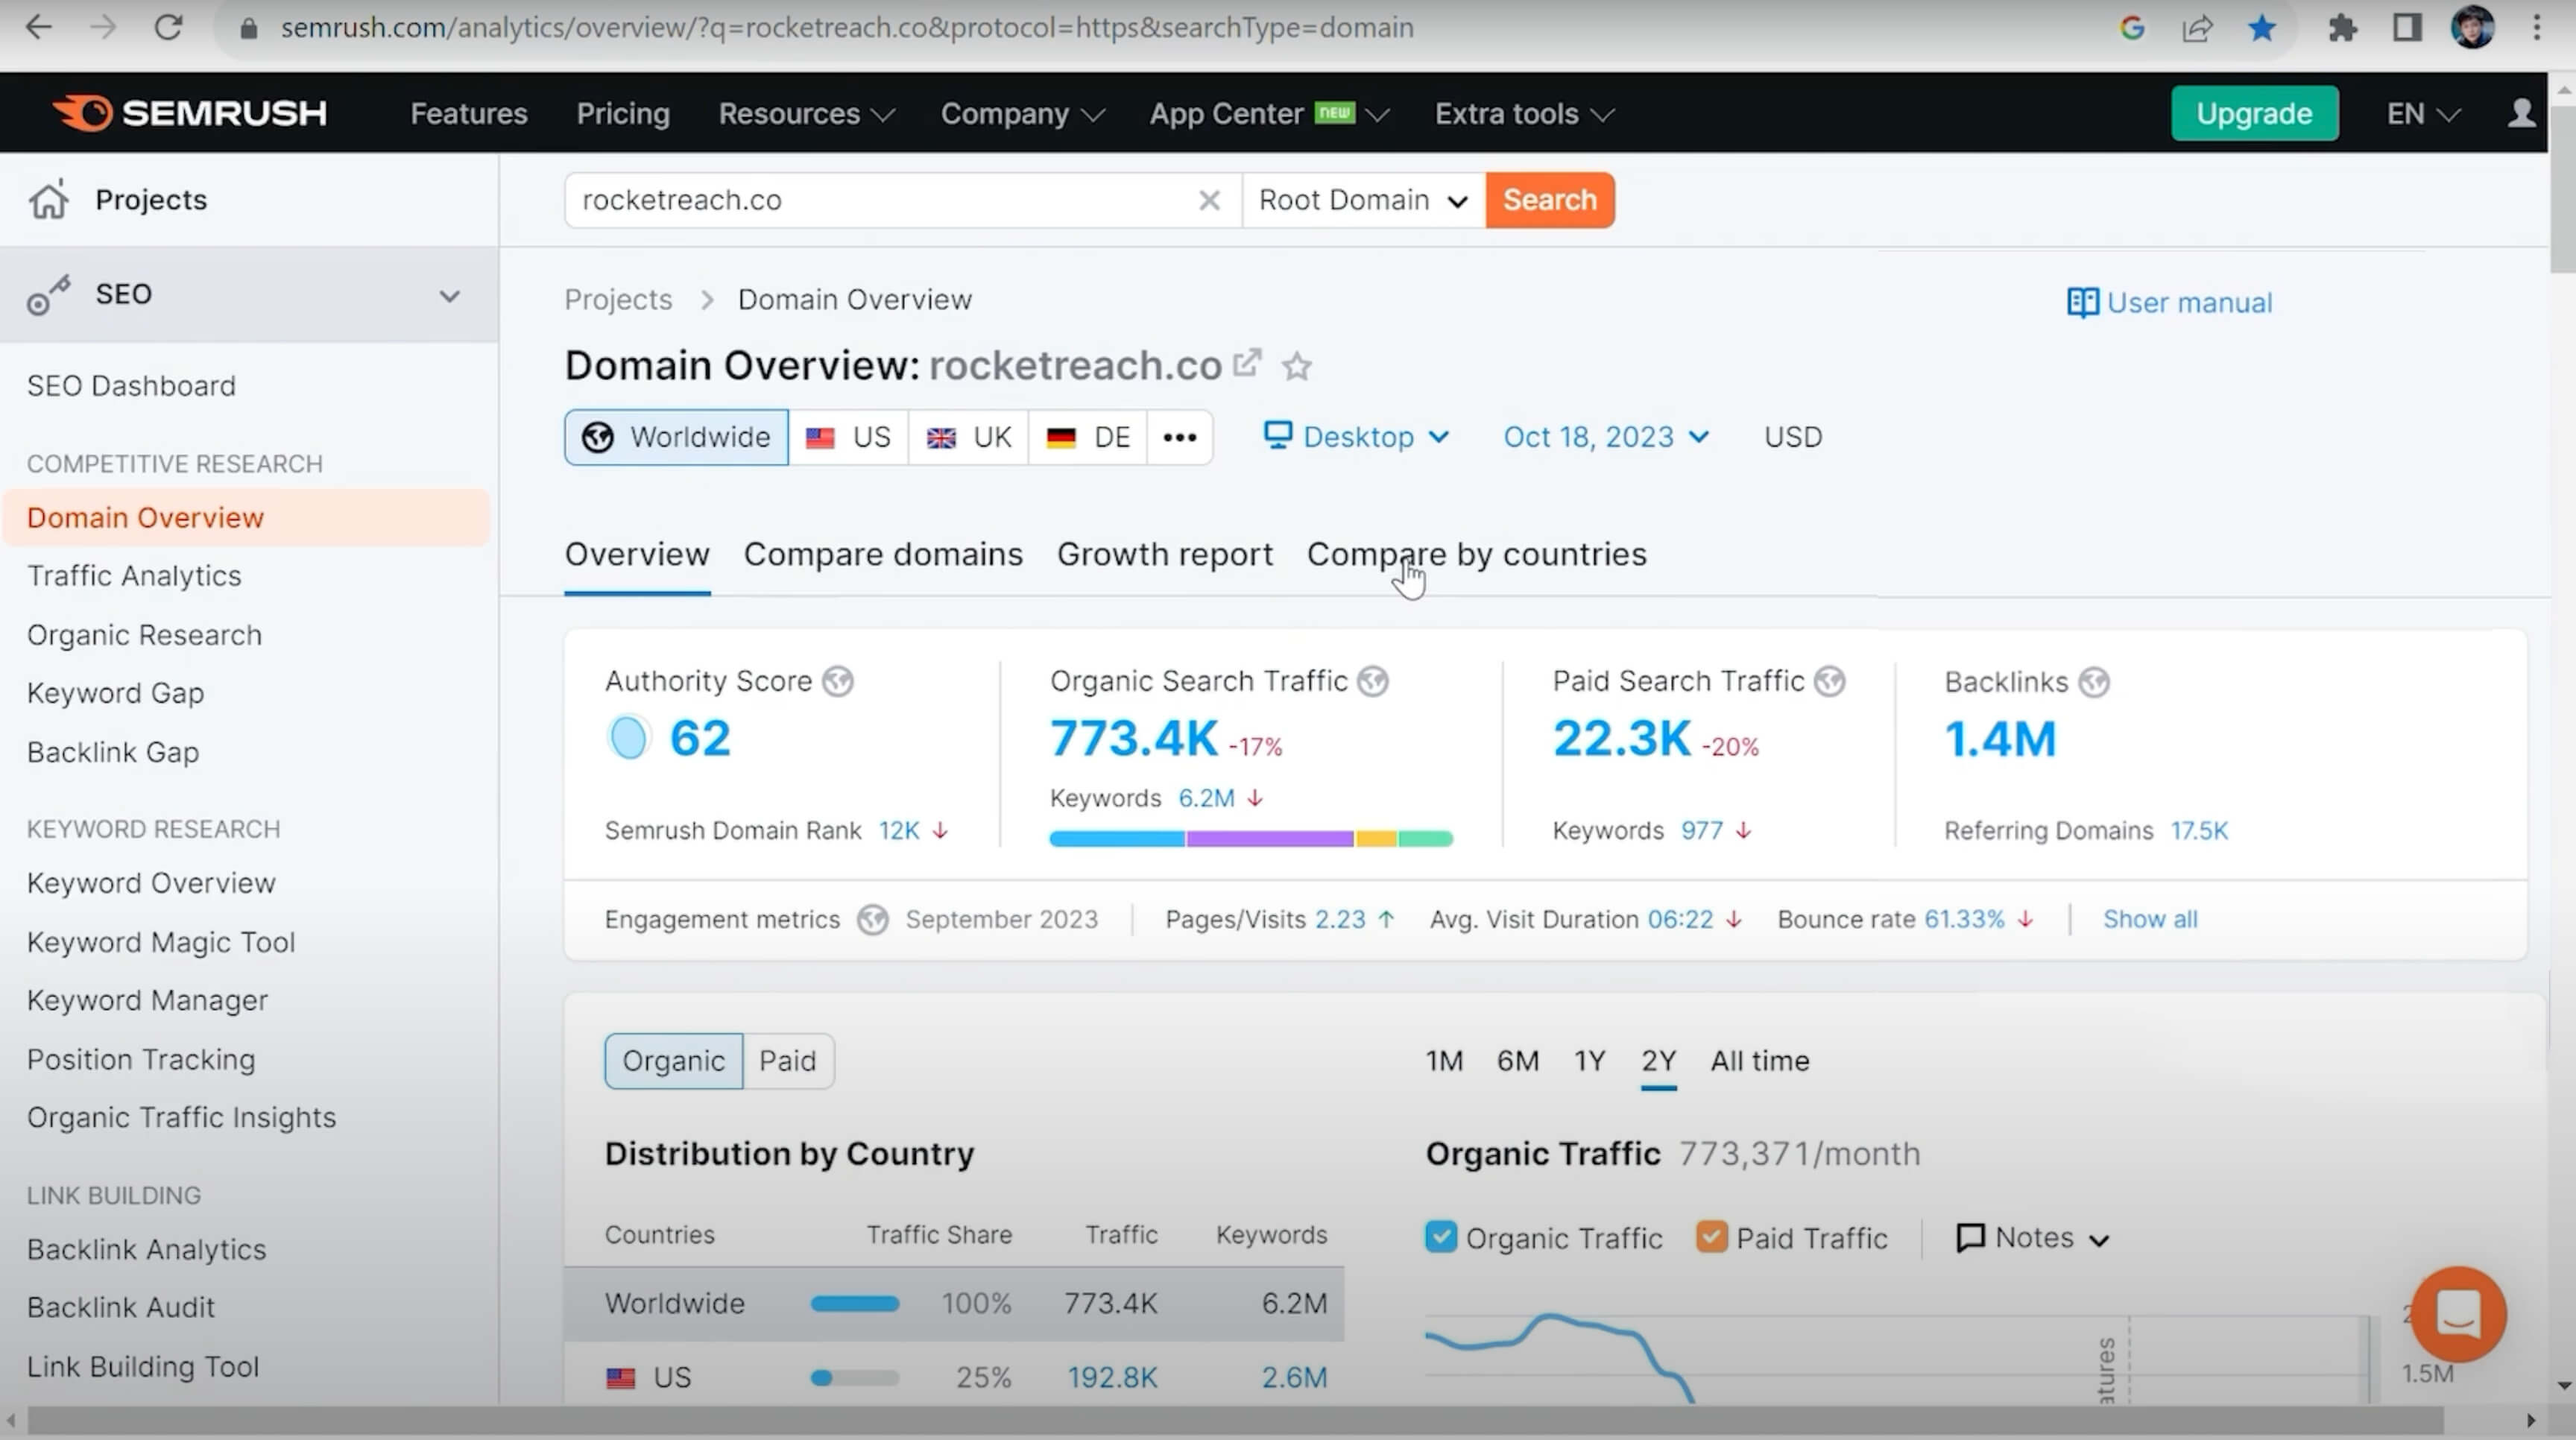This screenshot has width=2576, height=1440.
Task: Select the Growth report tab
Action: click(x=1164, y=554)
